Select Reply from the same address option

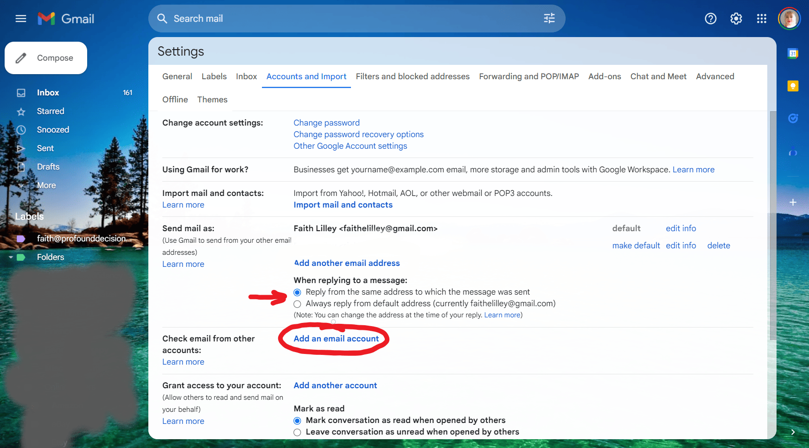(298, 292)
